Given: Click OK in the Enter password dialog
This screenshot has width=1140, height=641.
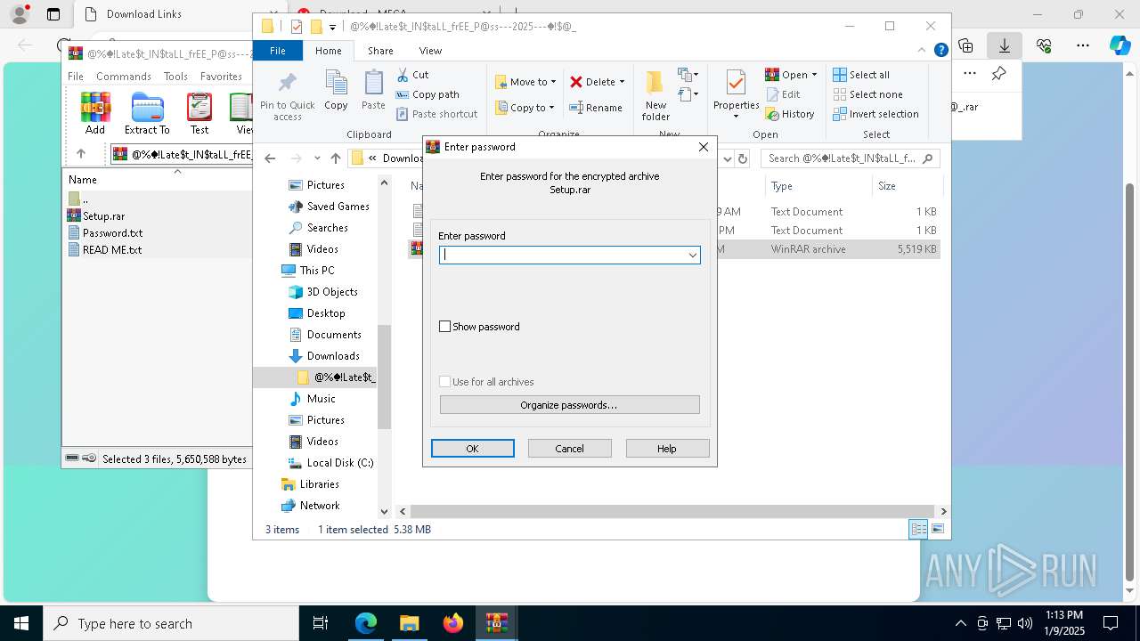Looking at the screenshot, I should click(x=473, y=449).
